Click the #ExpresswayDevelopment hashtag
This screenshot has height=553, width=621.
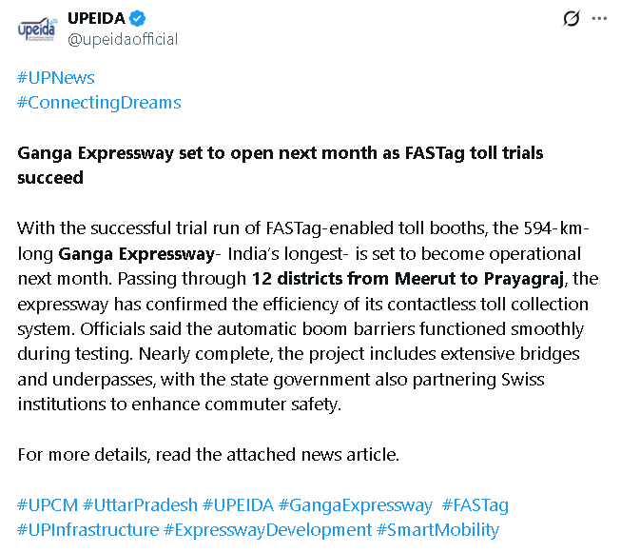267,529
